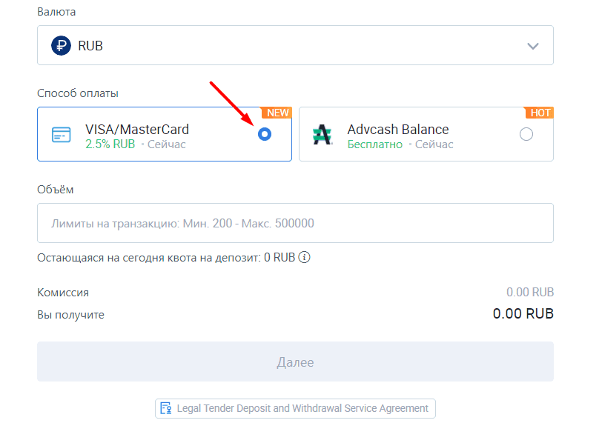Click the ruble currency icon

[61, 46]
